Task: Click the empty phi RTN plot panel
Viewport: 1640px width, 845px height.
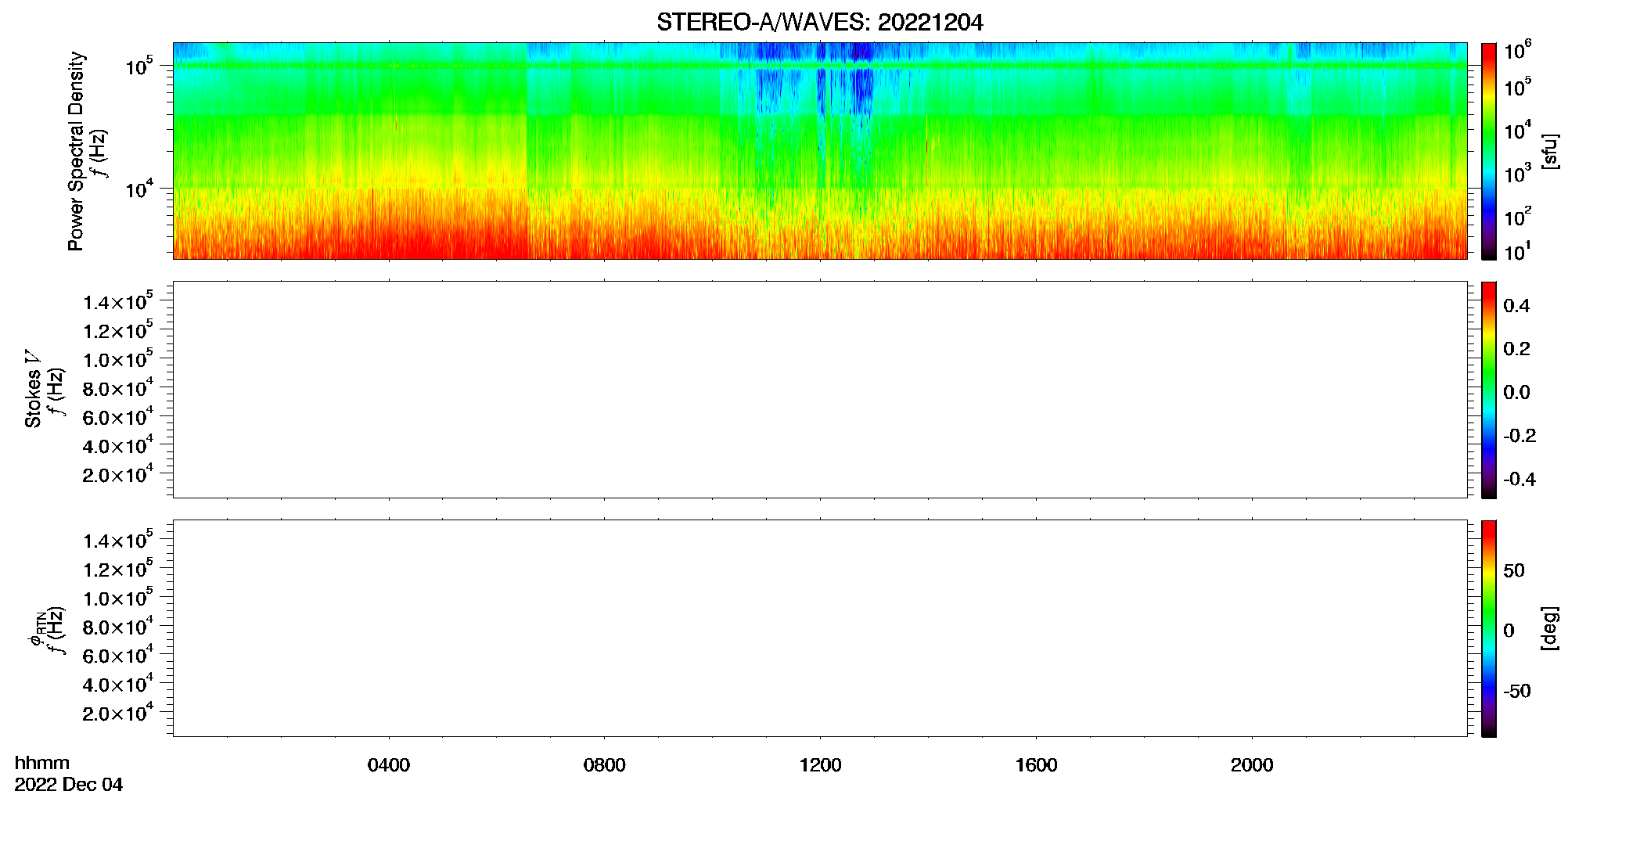Action: click(x=820, y=628)
